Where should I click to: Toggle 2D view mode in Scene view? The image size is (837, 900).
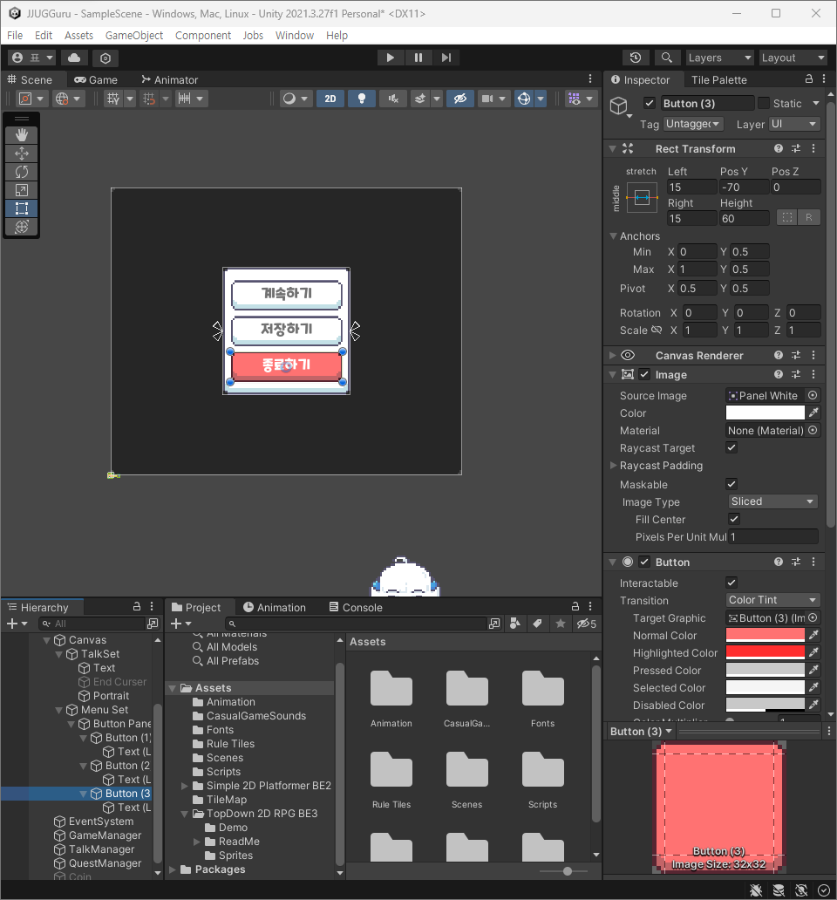point(330,99)
